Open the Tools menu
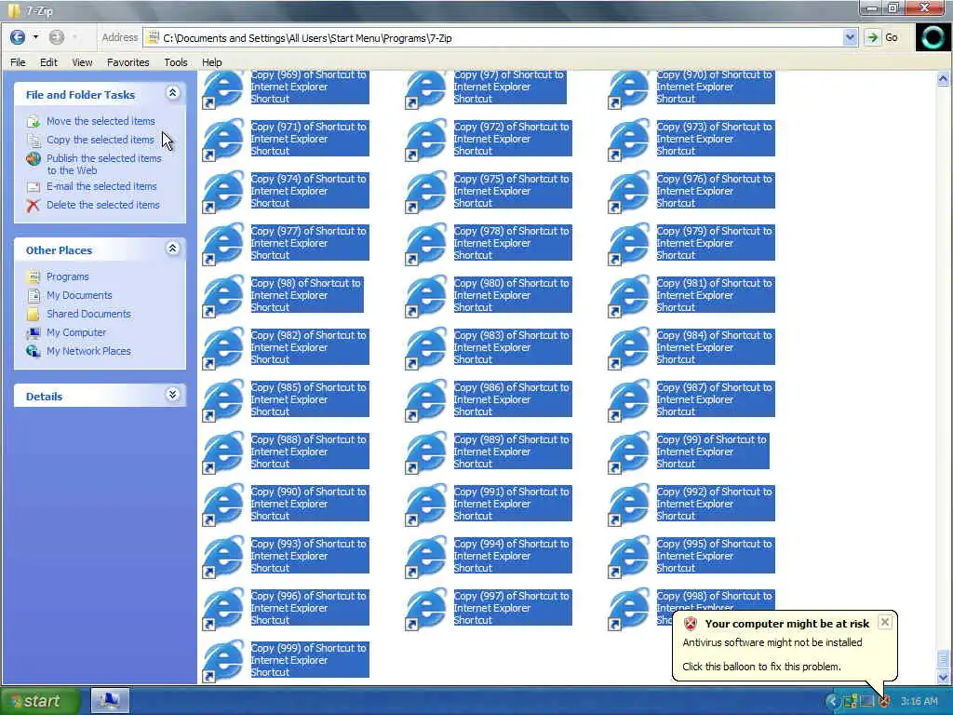The width and height of the screenshot is (953, 715). (x=176, y=62)
